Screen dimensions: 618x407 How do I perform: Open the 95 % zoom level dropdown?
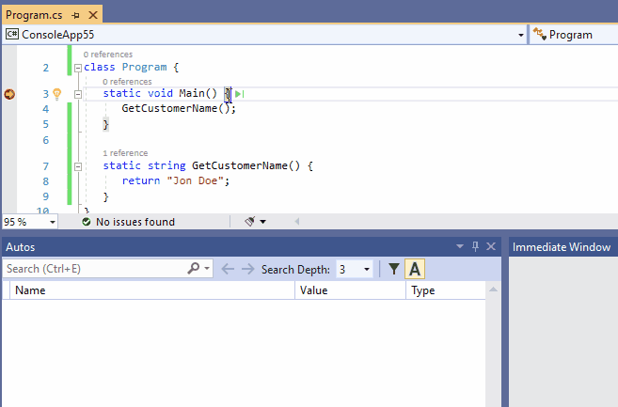point(51,222)
